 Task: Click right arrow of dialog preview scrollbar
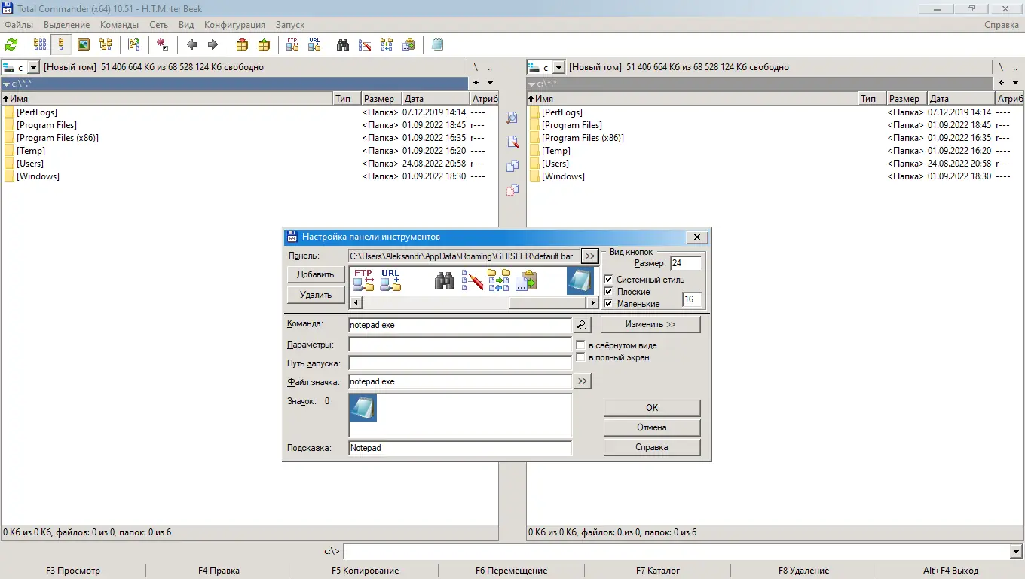point(593,302)
